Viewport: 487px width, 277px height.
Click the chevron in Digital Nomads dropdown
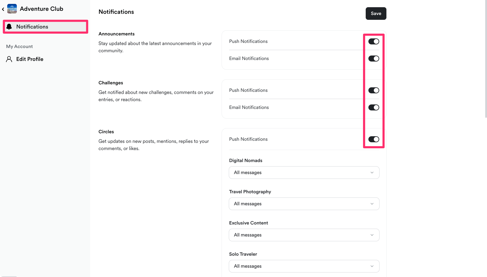click(372, 173)
